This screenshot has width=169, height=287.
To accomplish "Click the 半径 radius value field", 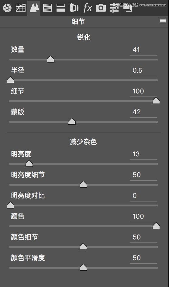I will click(143, 71).
